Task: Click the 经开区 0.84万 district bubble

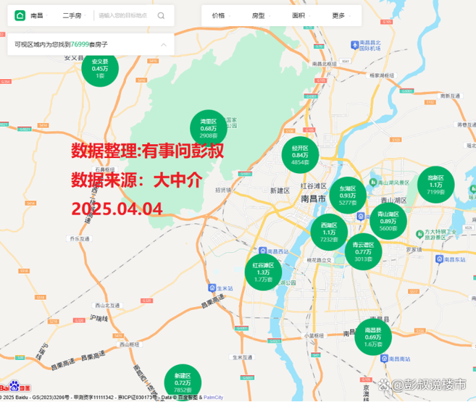Action: pos(300,155)
